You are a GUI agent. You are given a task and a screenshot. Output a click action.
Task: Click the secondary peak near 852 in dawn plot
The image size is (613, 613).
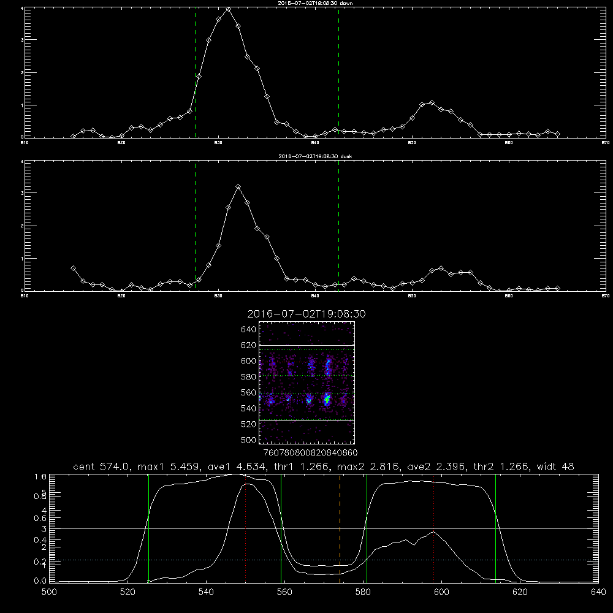click(432, 103)
